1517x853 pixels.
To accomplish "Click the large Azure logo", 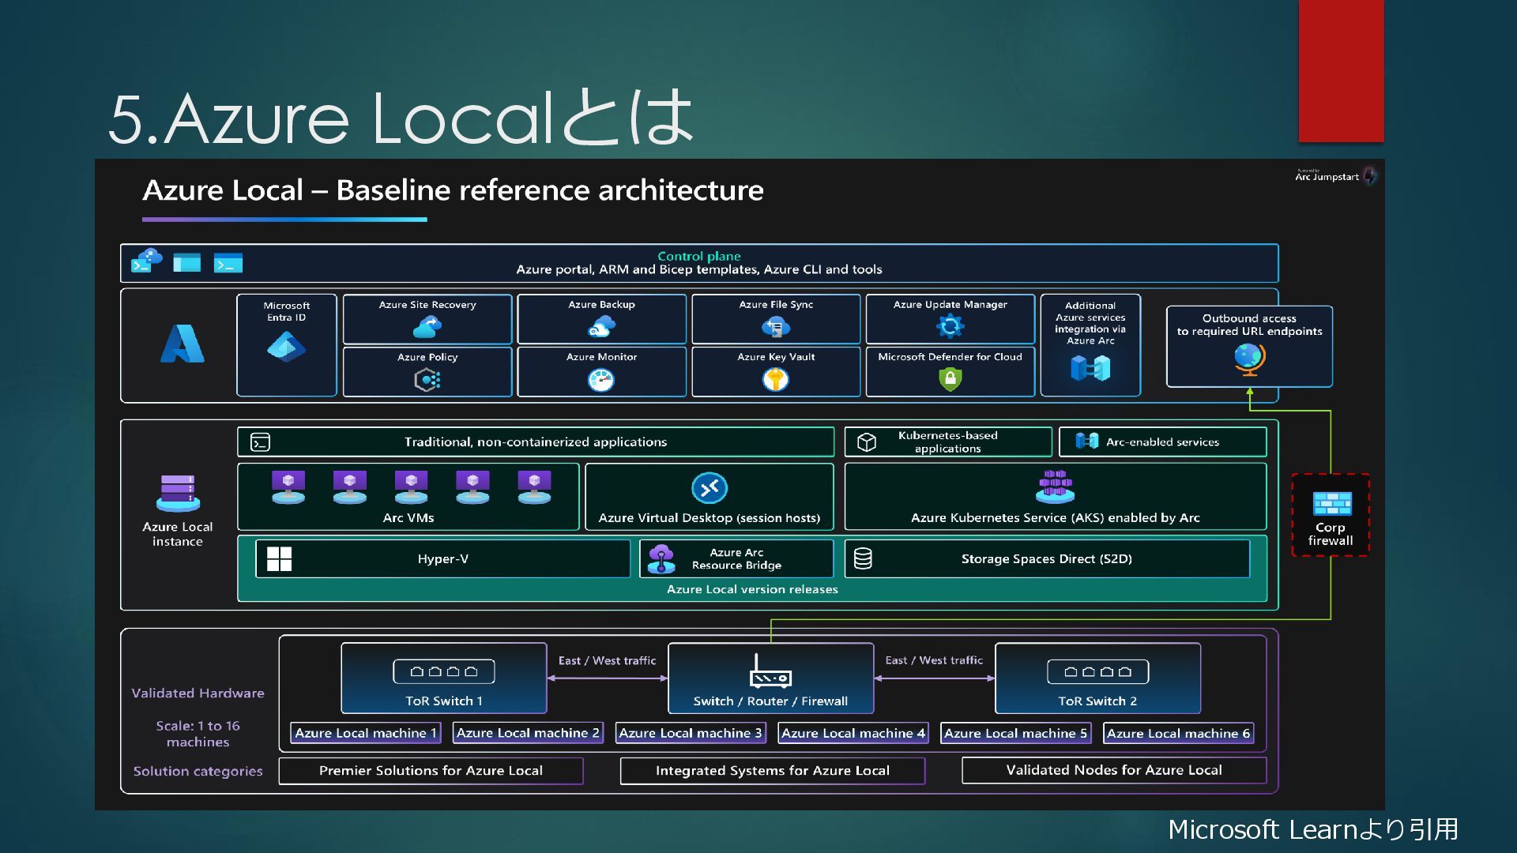I will [183, 344].
